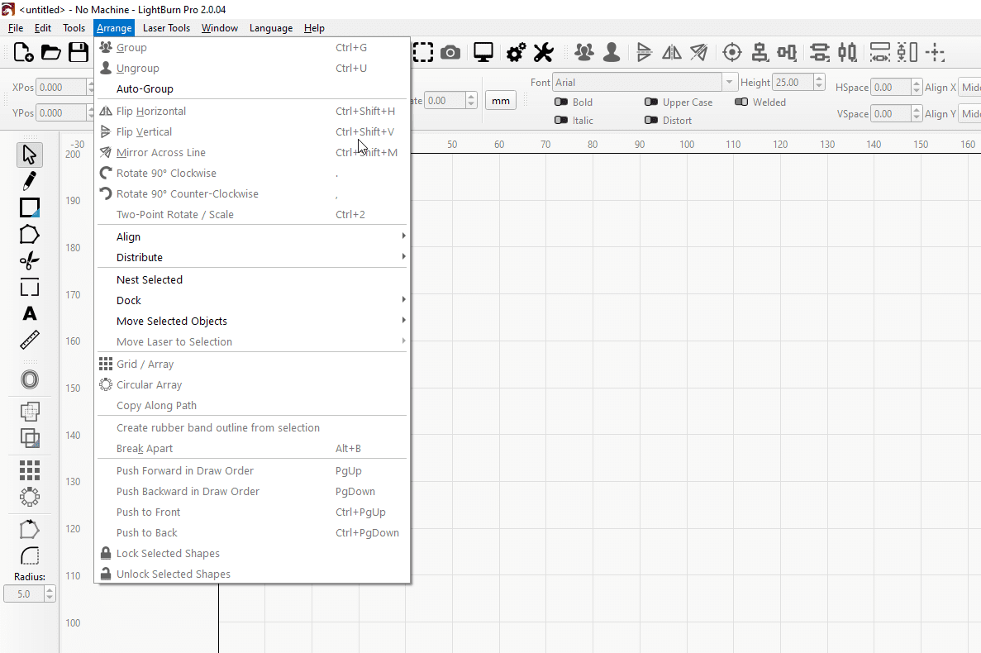Click the HSpace value field

coord(891,87)
